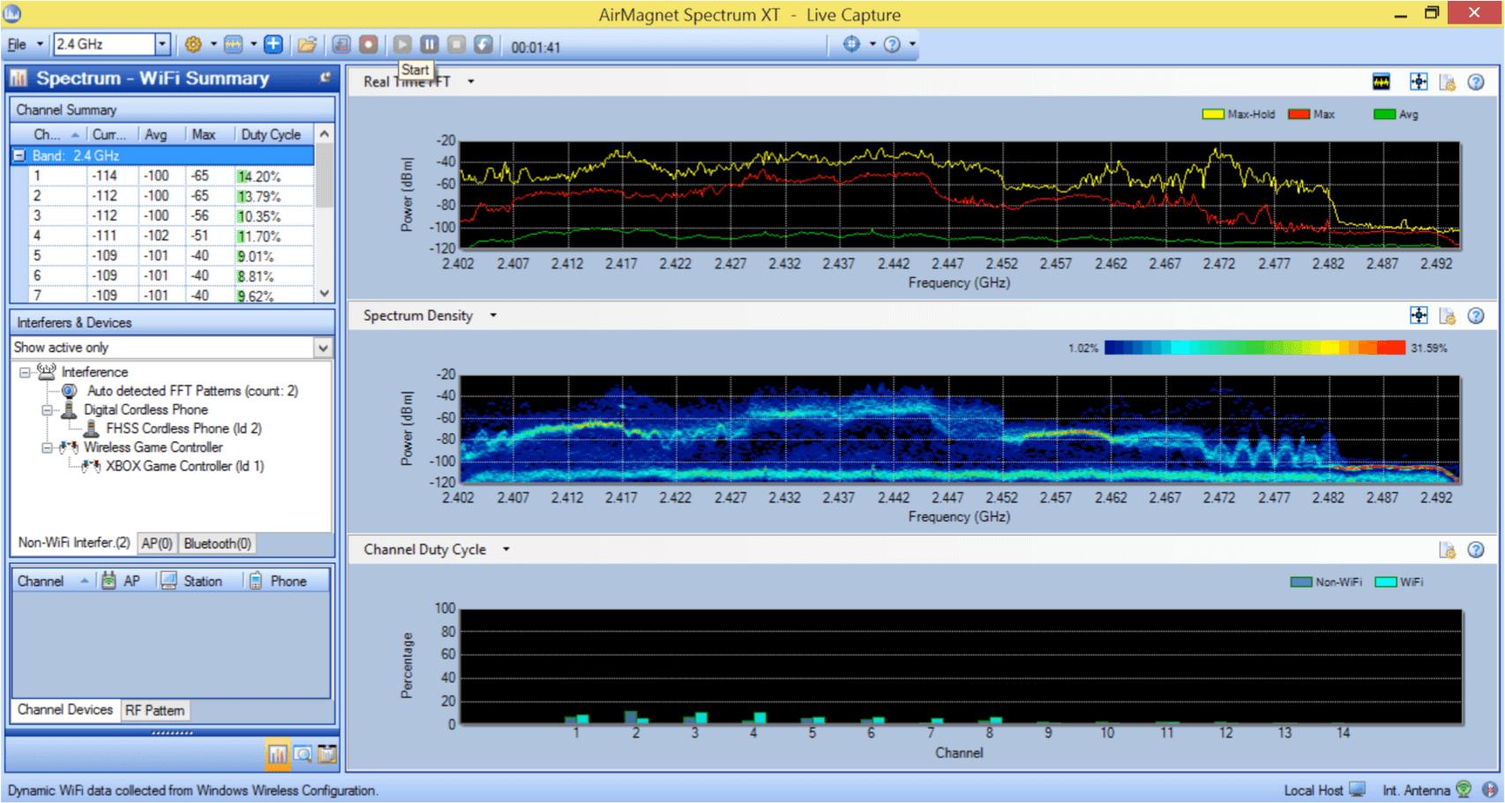Open Channel Duty Cycle chart settings icon

click(1447, 550)
